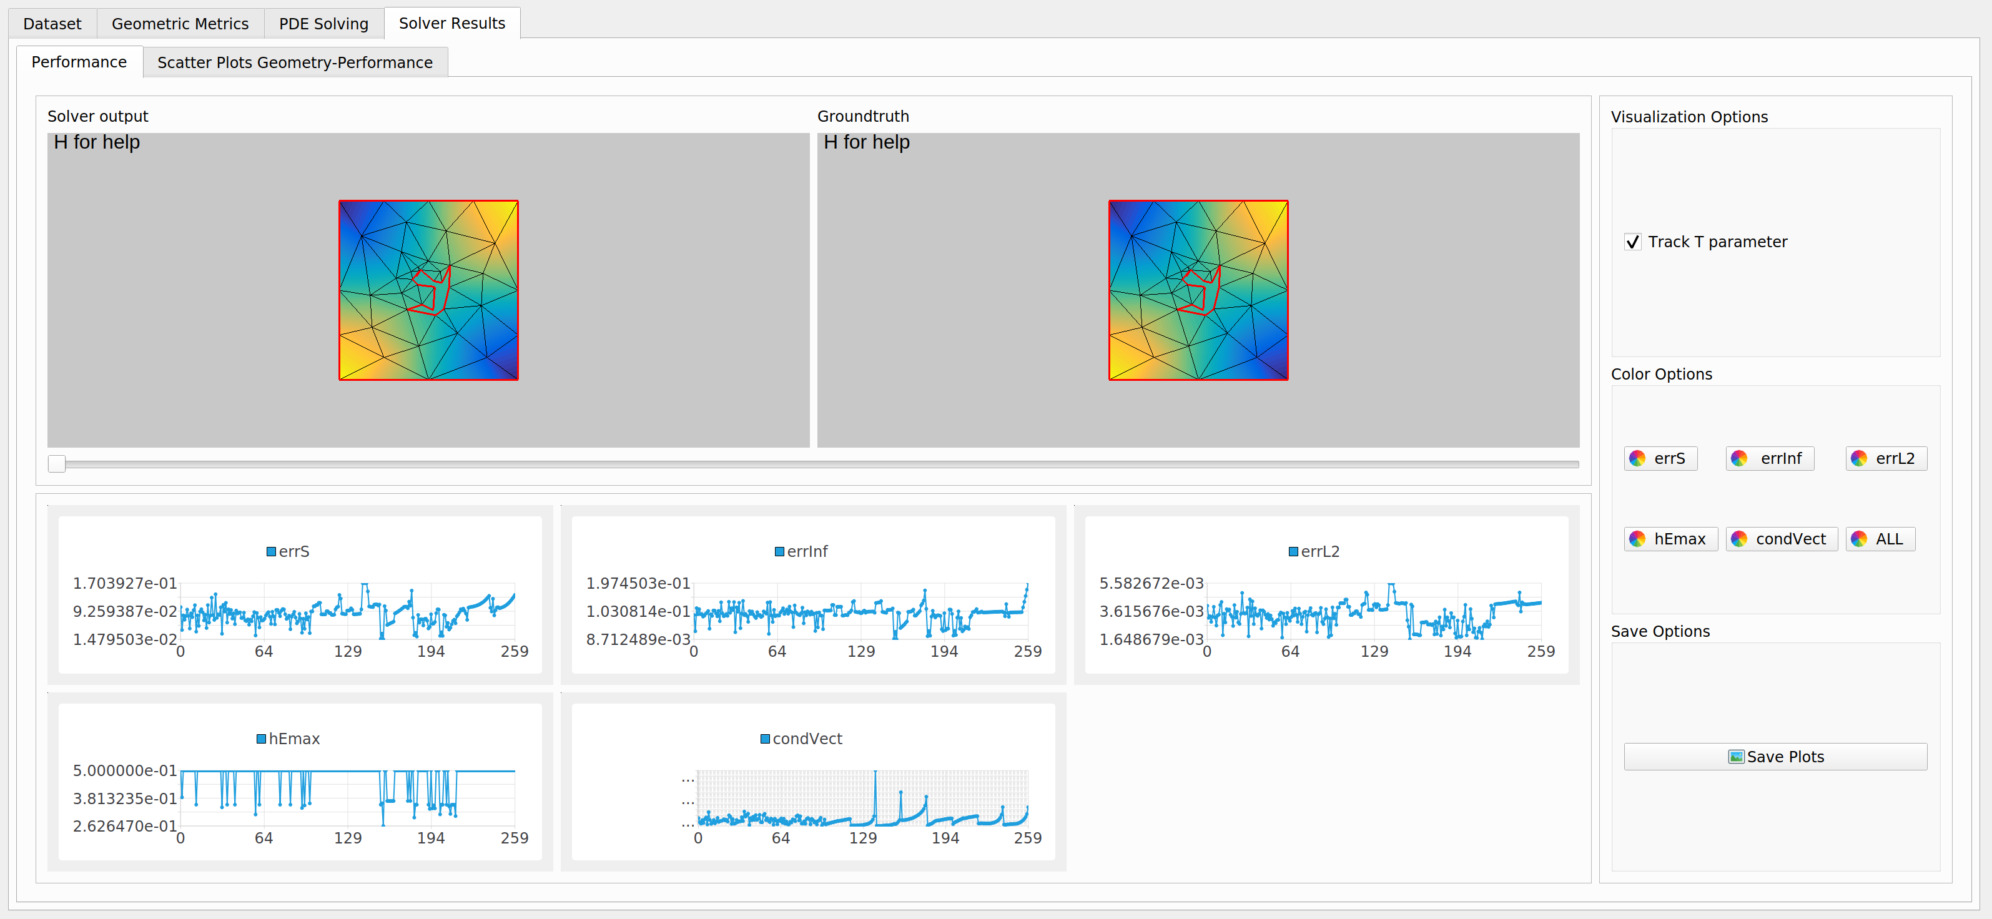This screenshot has width=1992, height=919.
Task: Click the condVect color wheel icon
Action: click(1739, 539)
